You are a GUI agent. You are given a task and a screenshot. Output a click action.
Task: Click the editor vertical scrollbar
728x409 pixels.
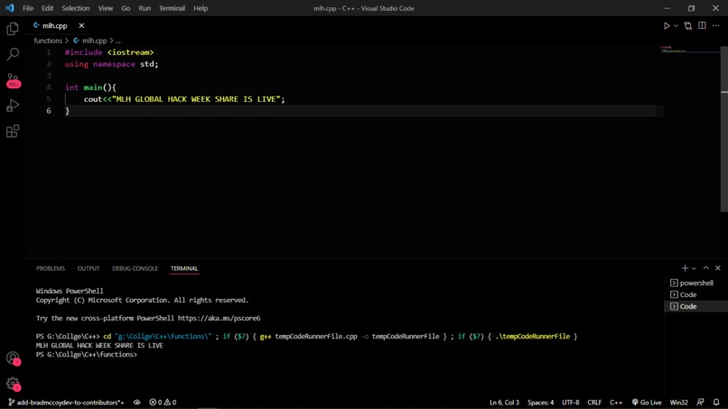[723, 128]
